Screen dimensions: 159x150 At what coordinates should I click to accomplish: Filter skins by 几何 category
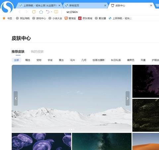pos(84,60)
